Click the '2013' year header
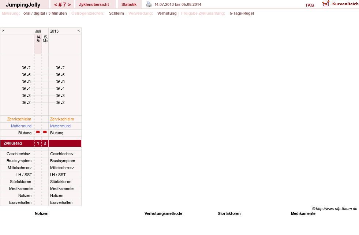Viewport: 359px width, 235px height. pyautogui.click(x=54, y=31)
